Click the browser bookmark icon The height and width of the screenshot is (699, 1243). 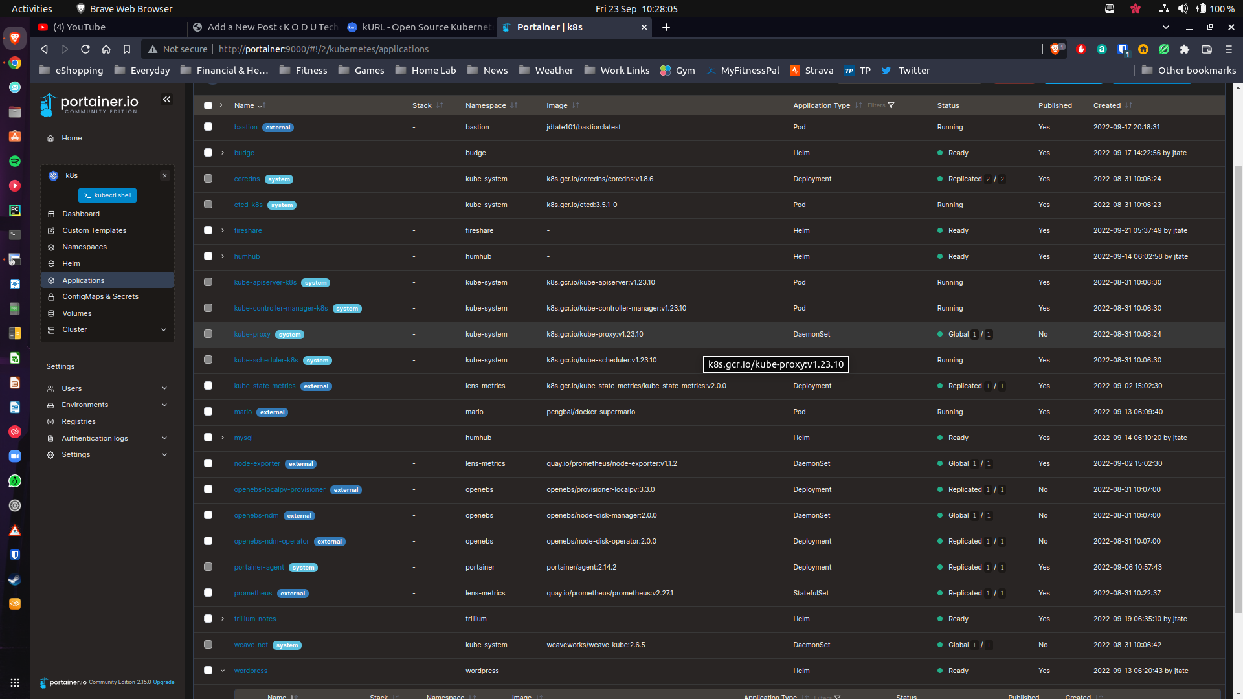pos(127,49)
